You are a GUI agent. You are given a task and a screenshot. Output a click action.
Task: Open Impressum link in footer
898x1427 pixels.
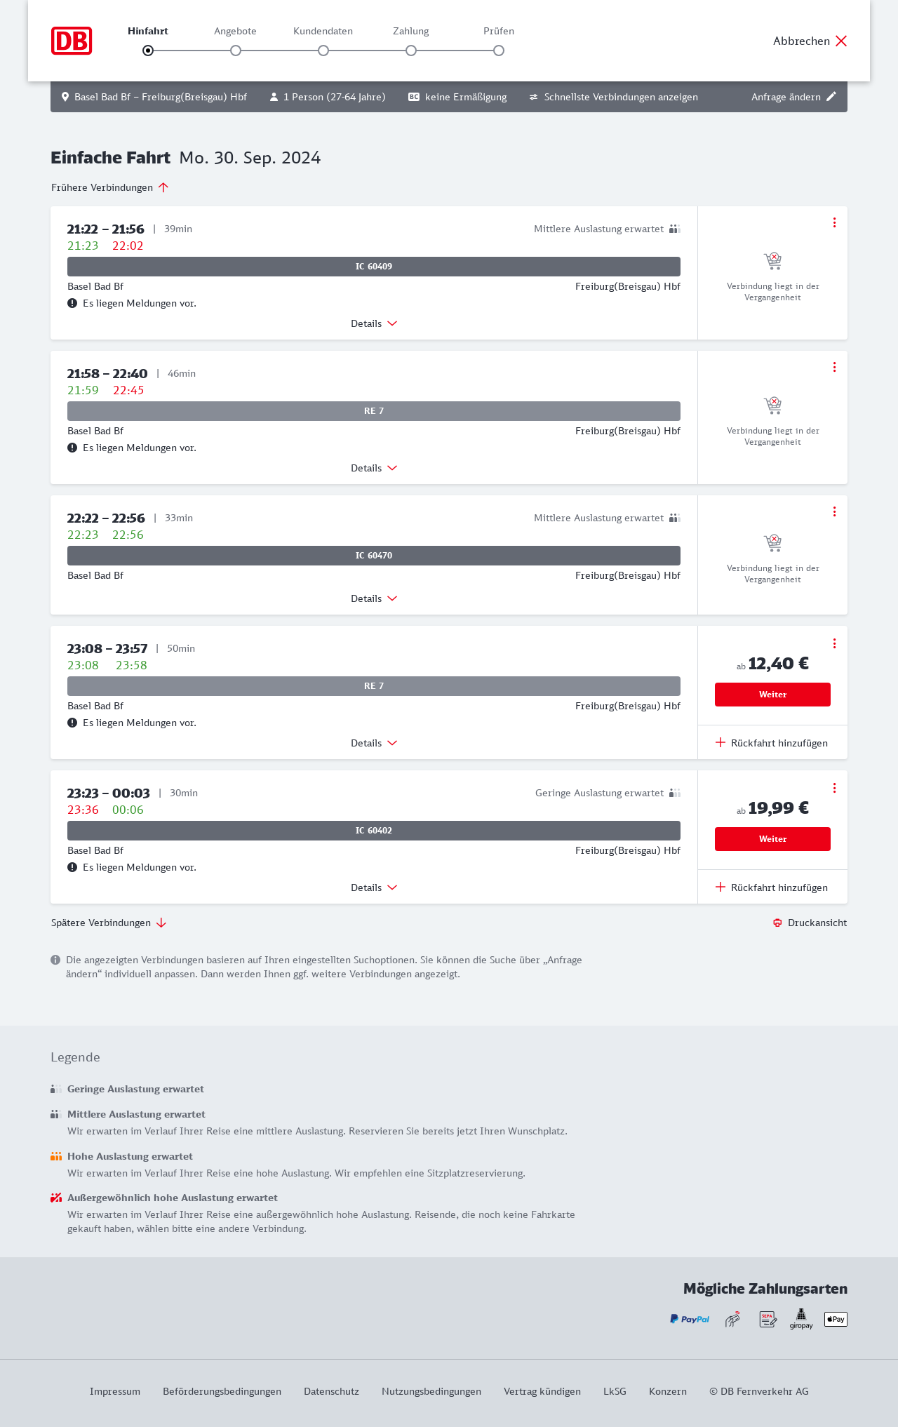[115, 1391]
